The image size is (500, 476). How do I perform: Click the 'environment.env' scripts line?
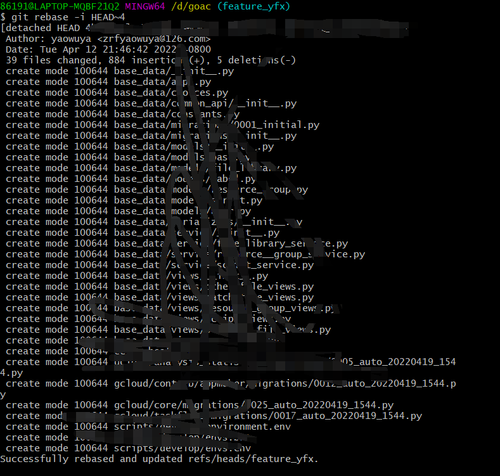[148, 427]
